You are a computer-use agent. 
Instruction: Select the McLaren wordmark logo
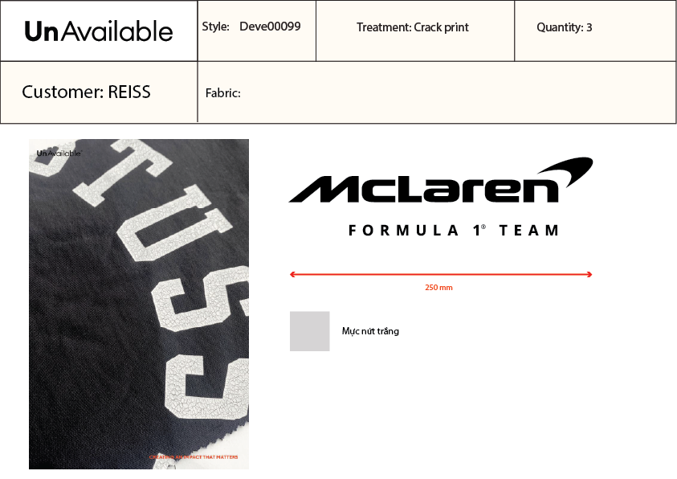[423, 189]
